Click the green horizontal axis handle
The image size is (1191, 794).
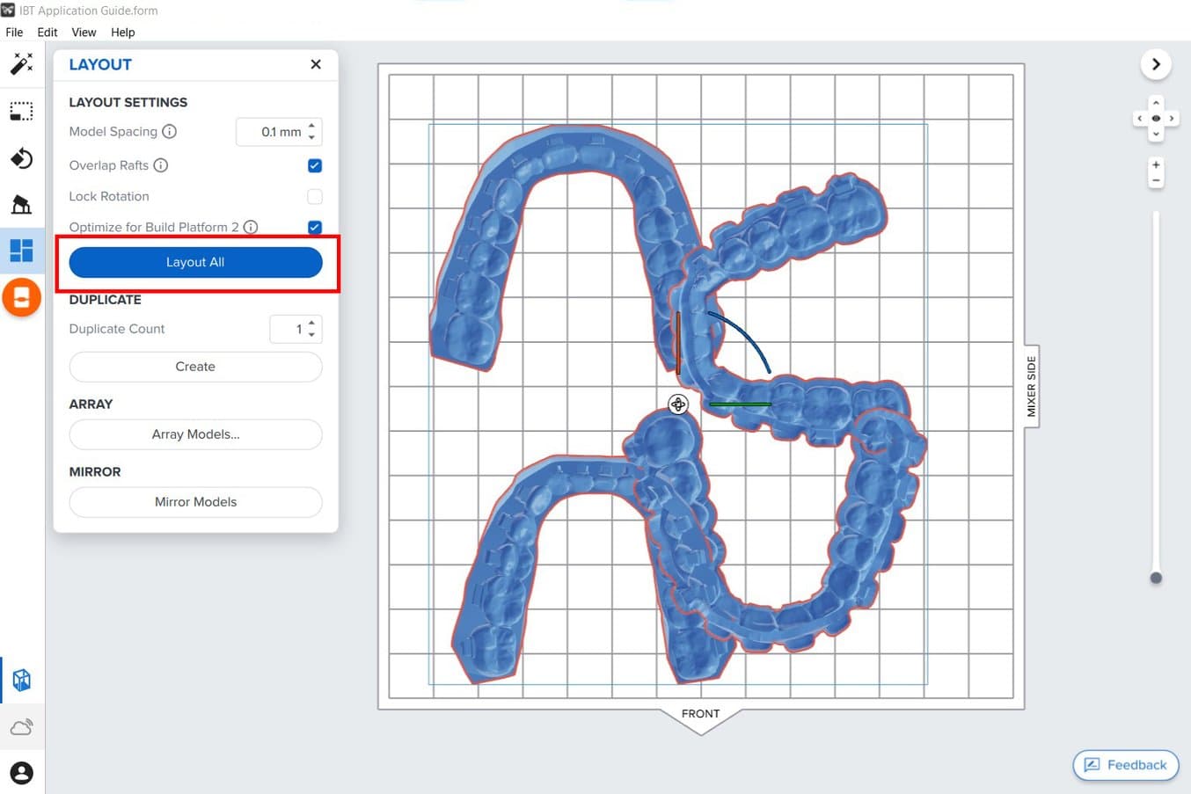pyautogui.click(x=740, y=404)
